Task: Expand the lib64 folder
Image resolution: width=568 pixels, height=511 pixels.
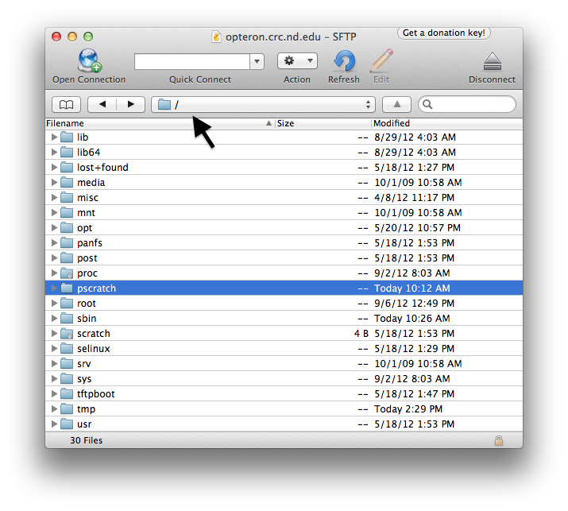Action: point(54,153)
